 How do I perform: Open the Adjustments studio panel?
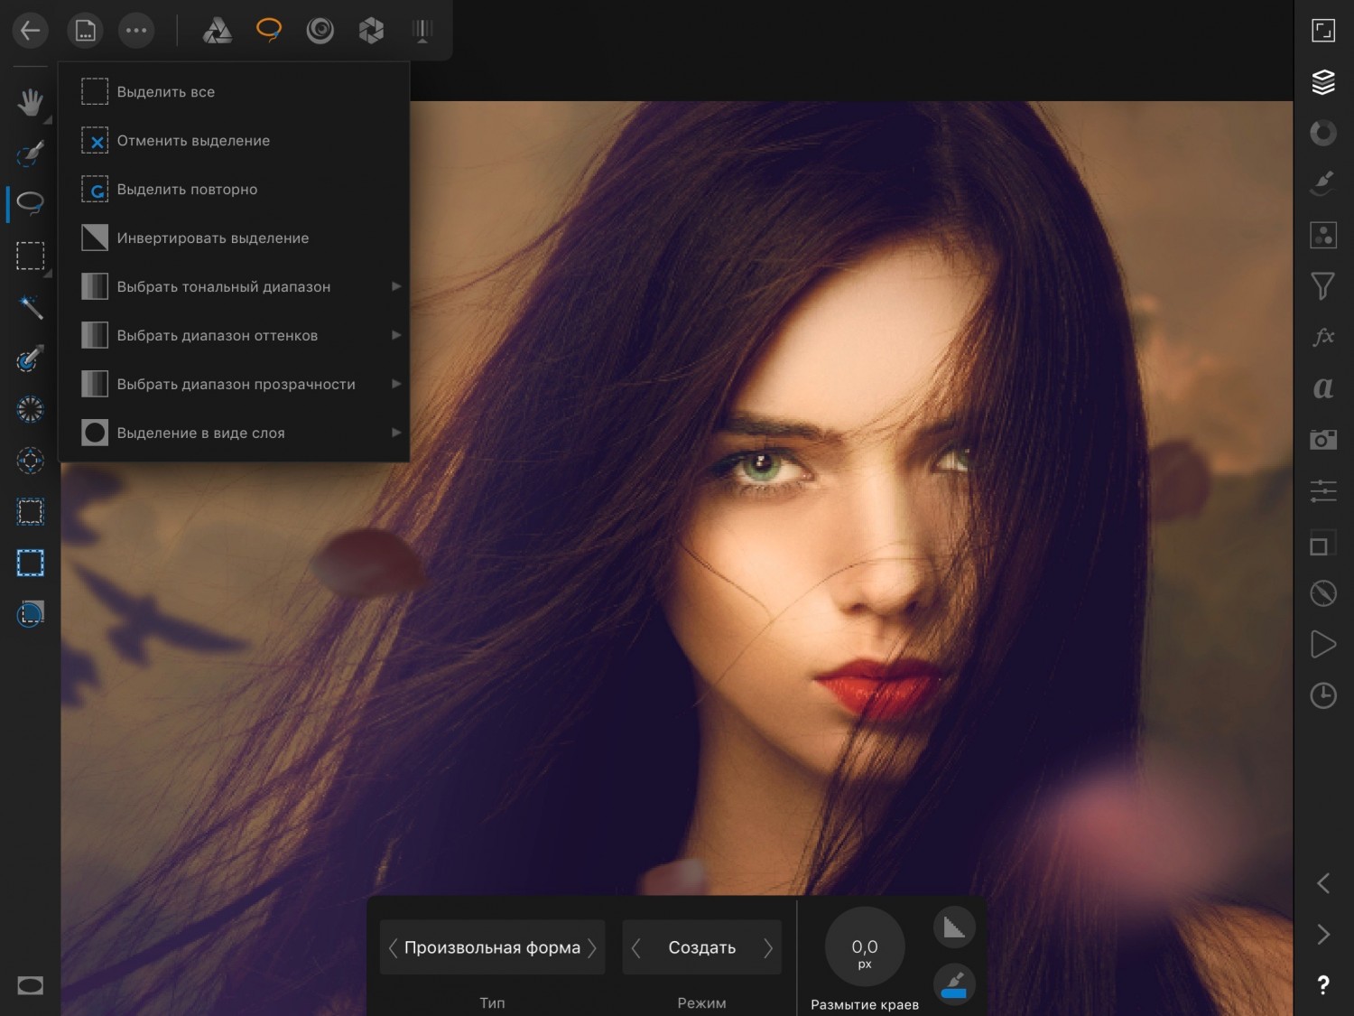pos(1323,235)
